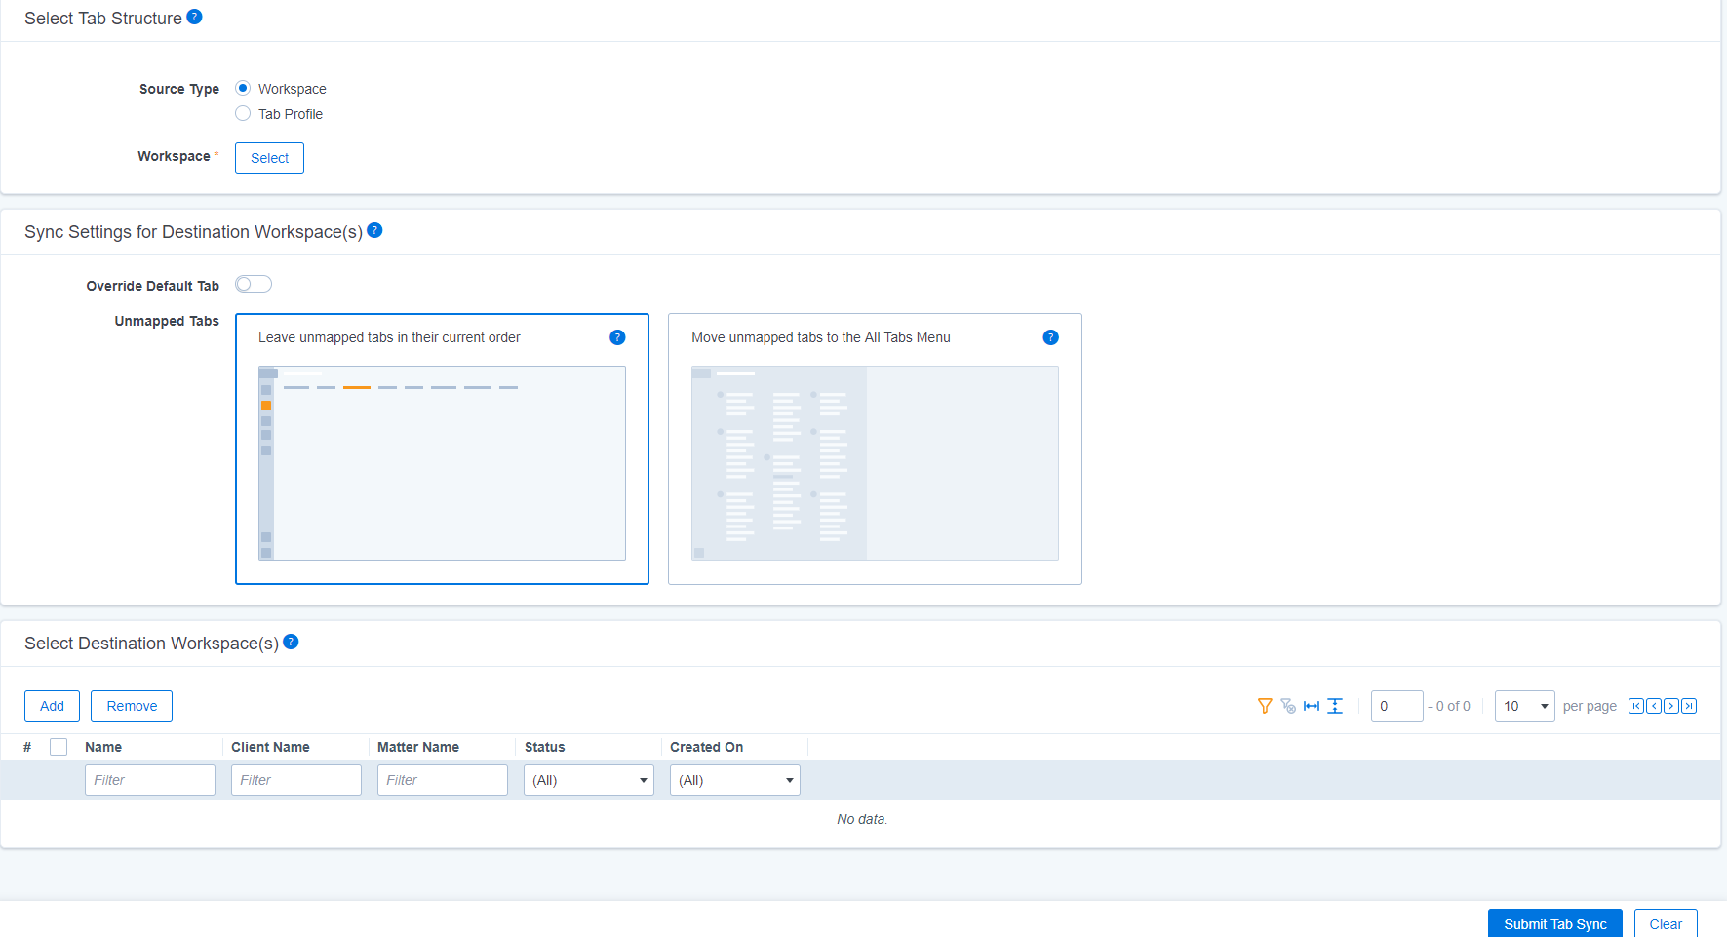The width and height of the screenshot is (1727, 937).
Task: Check the select-all checkbox in table header
Action: pyautogui.click(x=59, y=747)
